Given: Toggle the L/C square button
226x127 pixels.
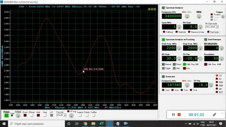Looking at the screenshot, I should point(52,115).
